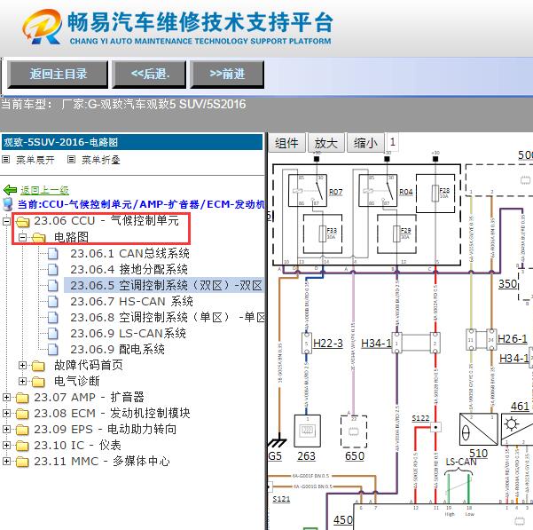This screenshot has height=530, width=533.
Task: Click page icon beside 23.06.8 空调控制系统
Action: click(x=52, y=318)
